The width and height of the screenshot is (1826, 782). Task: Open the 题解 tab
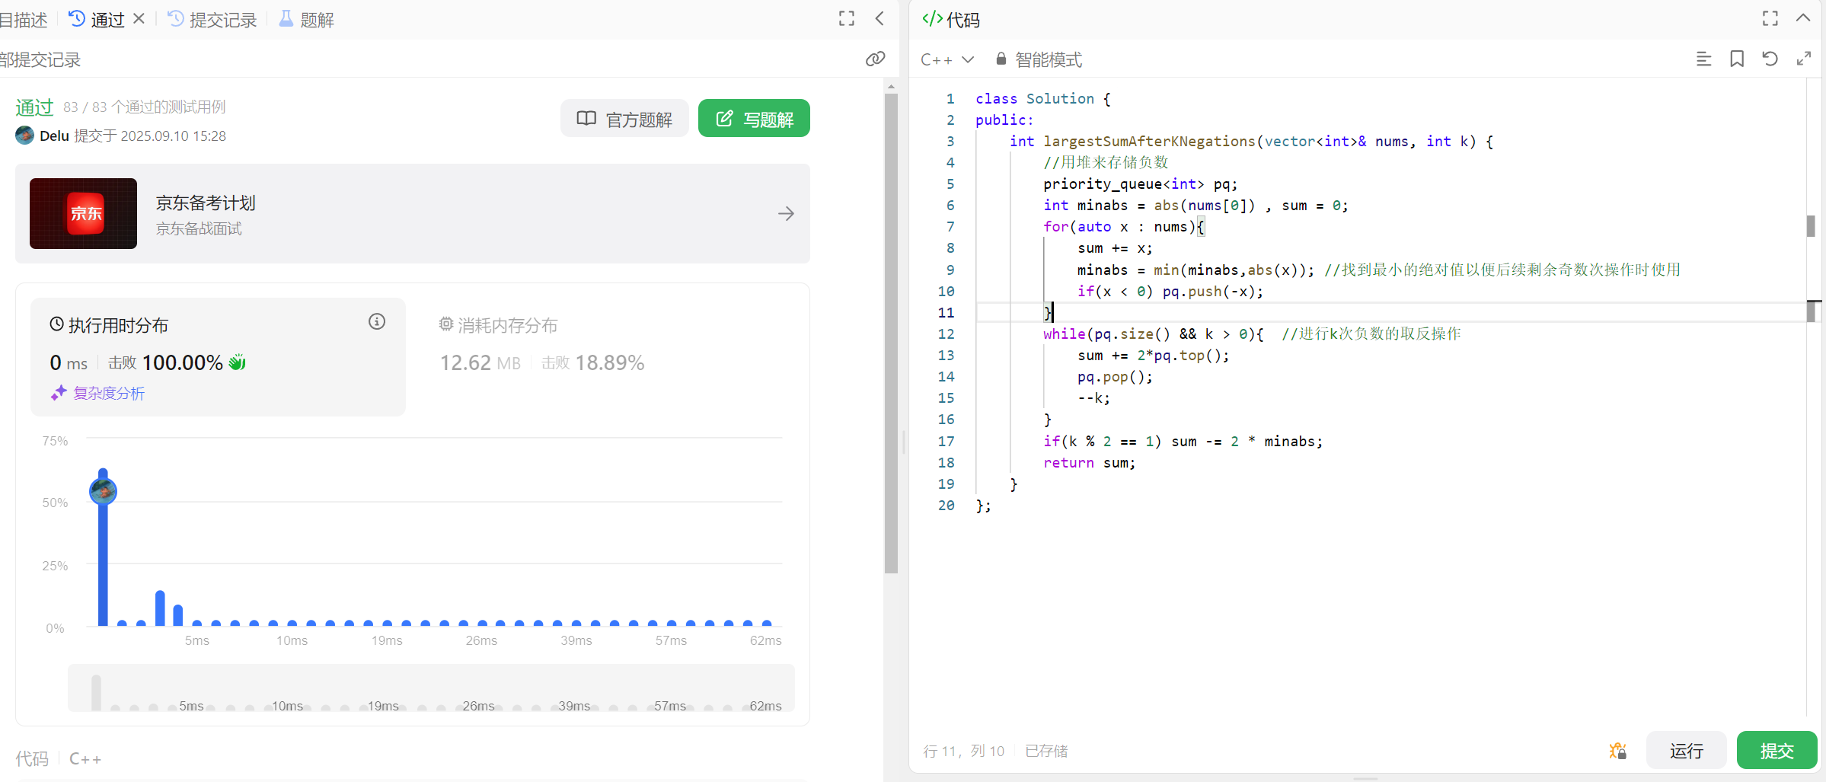(x=307, y=20)
